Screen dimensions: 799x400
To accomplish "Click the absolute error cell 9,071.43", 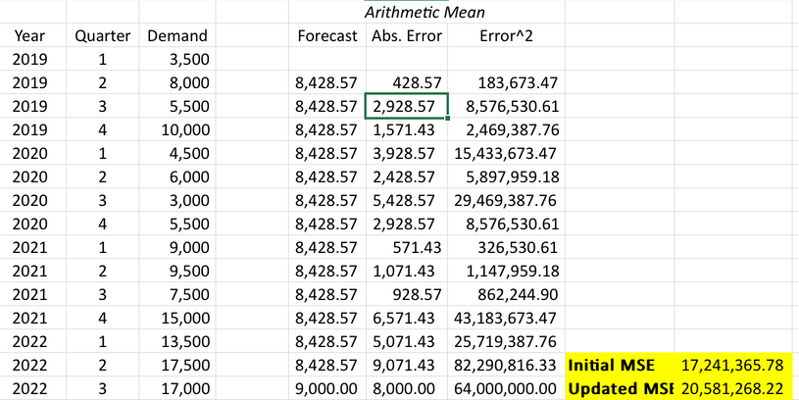I will coord(407,365).
